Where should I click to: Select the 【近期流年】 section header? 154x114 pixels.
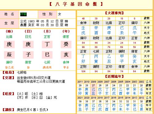click(114, 76)
